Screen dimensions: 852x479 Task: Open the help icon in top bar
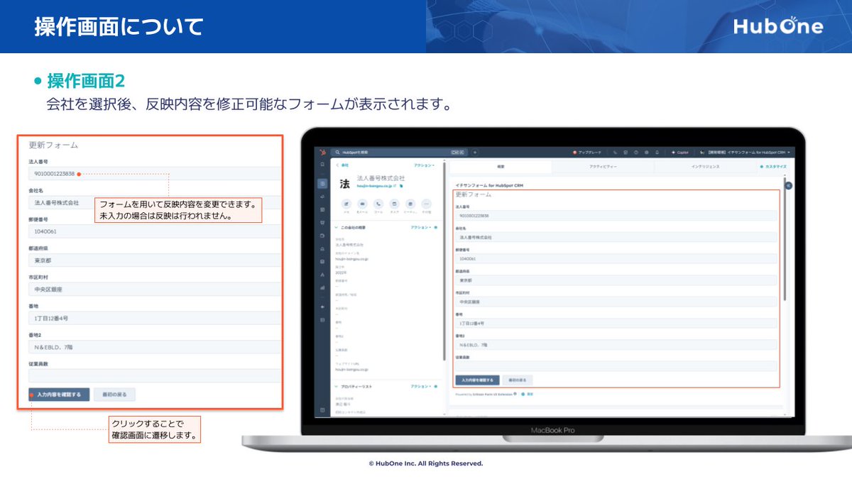click(636, 152)
